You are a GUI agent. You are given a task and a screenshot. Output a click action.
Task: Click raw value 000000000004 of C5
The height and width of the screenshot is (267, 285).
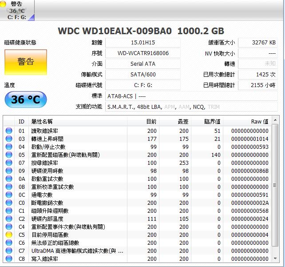[x=250, y=235]
